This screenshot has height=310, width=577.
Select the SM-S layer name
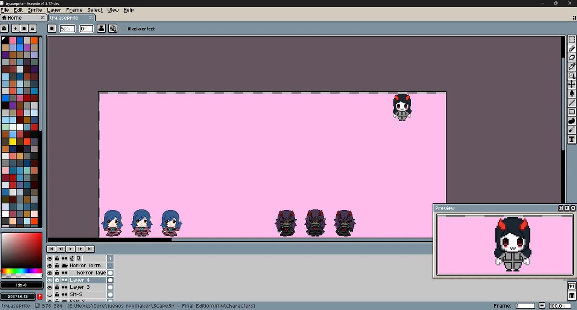tap(75, 294)
